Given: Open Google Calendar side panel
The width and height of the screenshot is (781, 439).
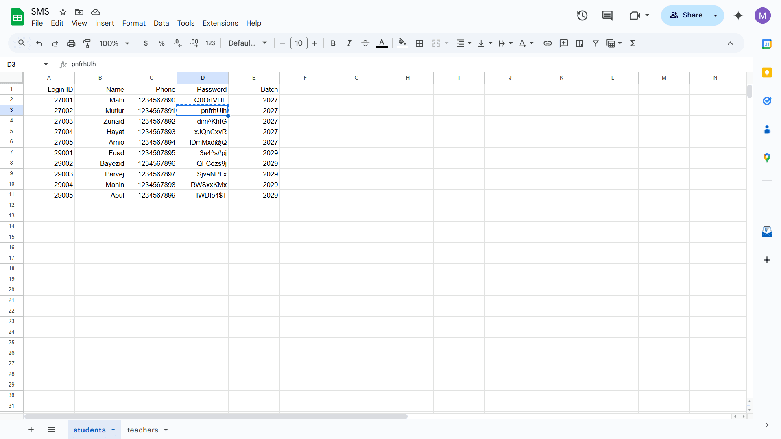Looking at the screenshot, I should click(767, 44).
